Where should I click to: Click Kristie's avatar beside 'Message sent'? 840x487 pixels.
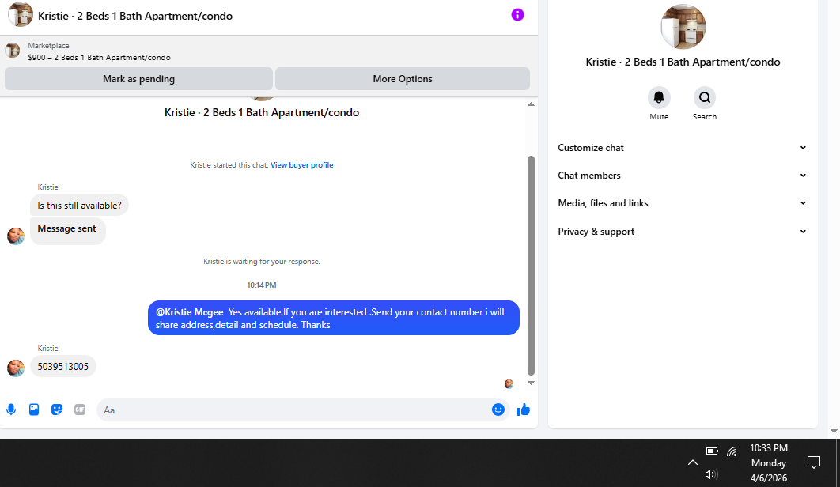coord(16,236)
